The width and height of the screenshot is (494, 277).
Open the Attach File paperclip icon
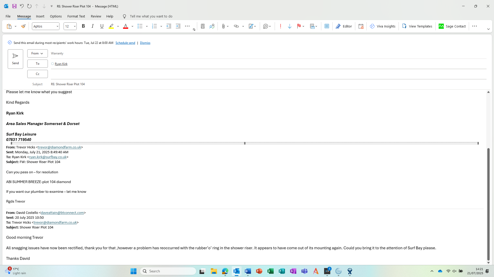click(x=223, y=26)
